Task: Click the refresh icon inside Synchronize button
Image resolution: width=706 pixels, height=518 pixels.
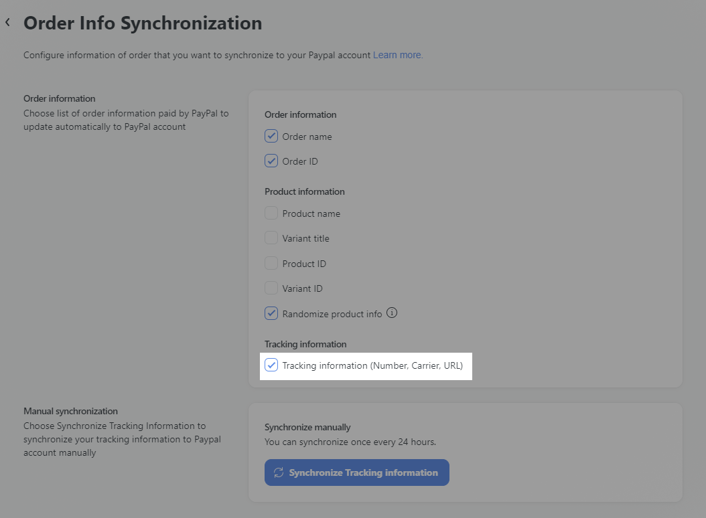Action: pos(279,472)
